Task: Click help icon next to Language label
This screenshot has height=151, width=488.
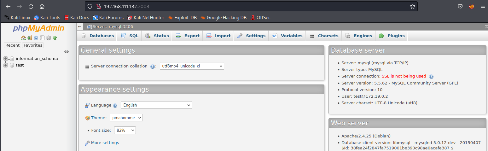Action: [x=115, y=106]
